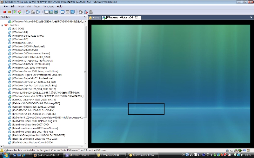
Task: Open Macromedia Fireworks taskbar button
Action: pyautogui.click(x=143, y=155)
